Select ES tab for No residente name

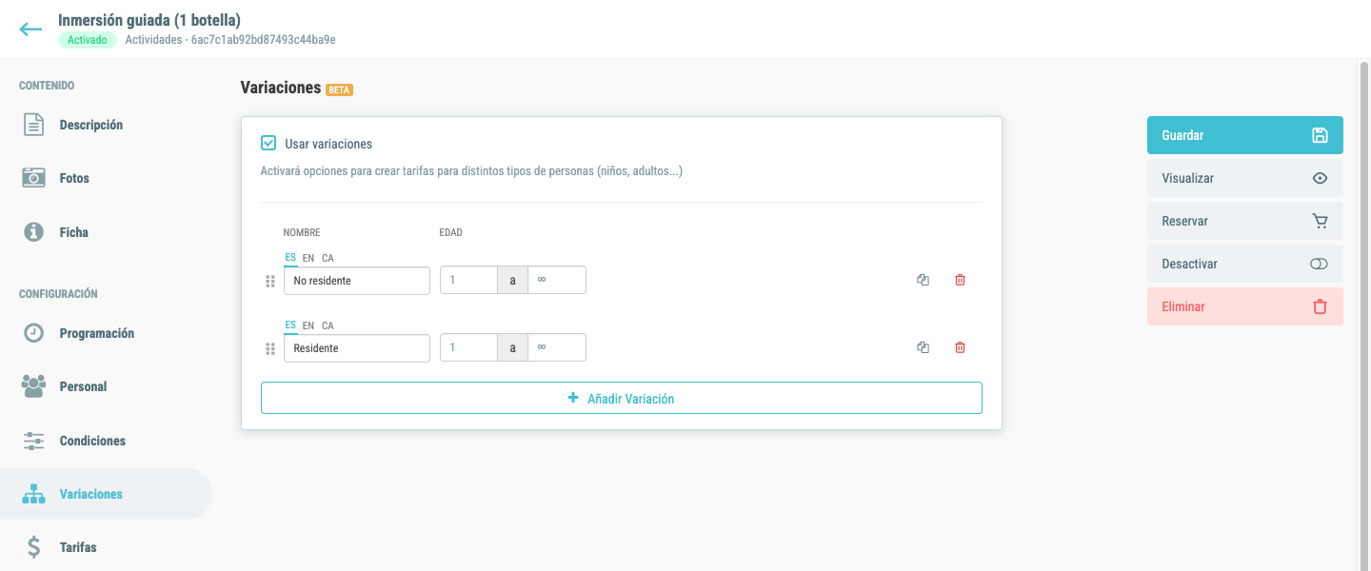click(x=290, y=258)
